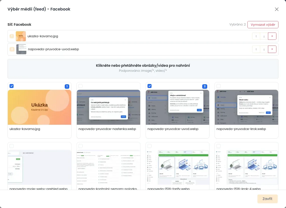This screenshot has height=208, width=286.
Task: Click the napoveda-pruvodce-krok.webp file name caption
Action: coord(241,129)
